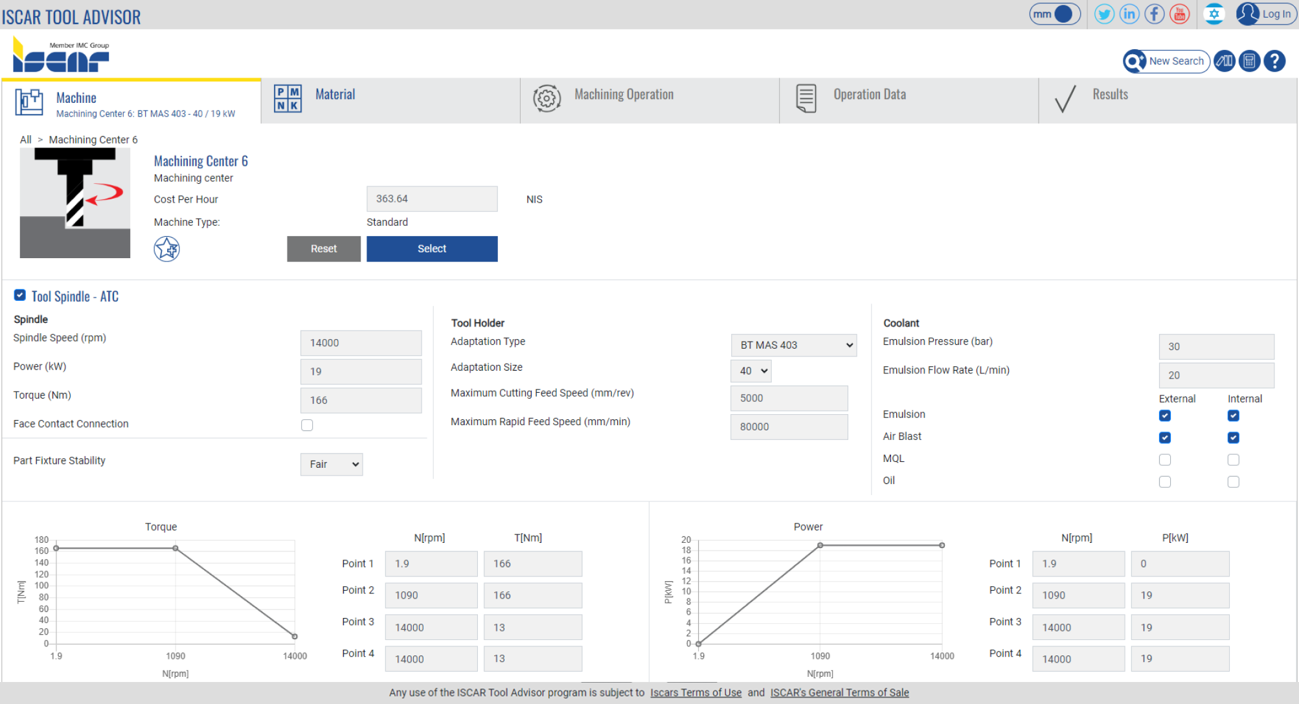Open the calculator icon

(1250, 61)
